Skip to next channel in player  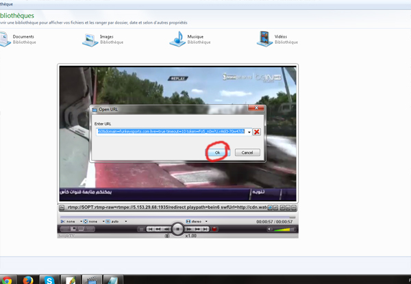[x=206, y=229]
